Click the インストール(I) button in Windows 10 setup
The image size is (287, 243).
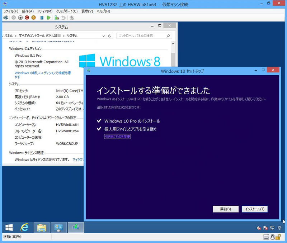coord(255,209)
